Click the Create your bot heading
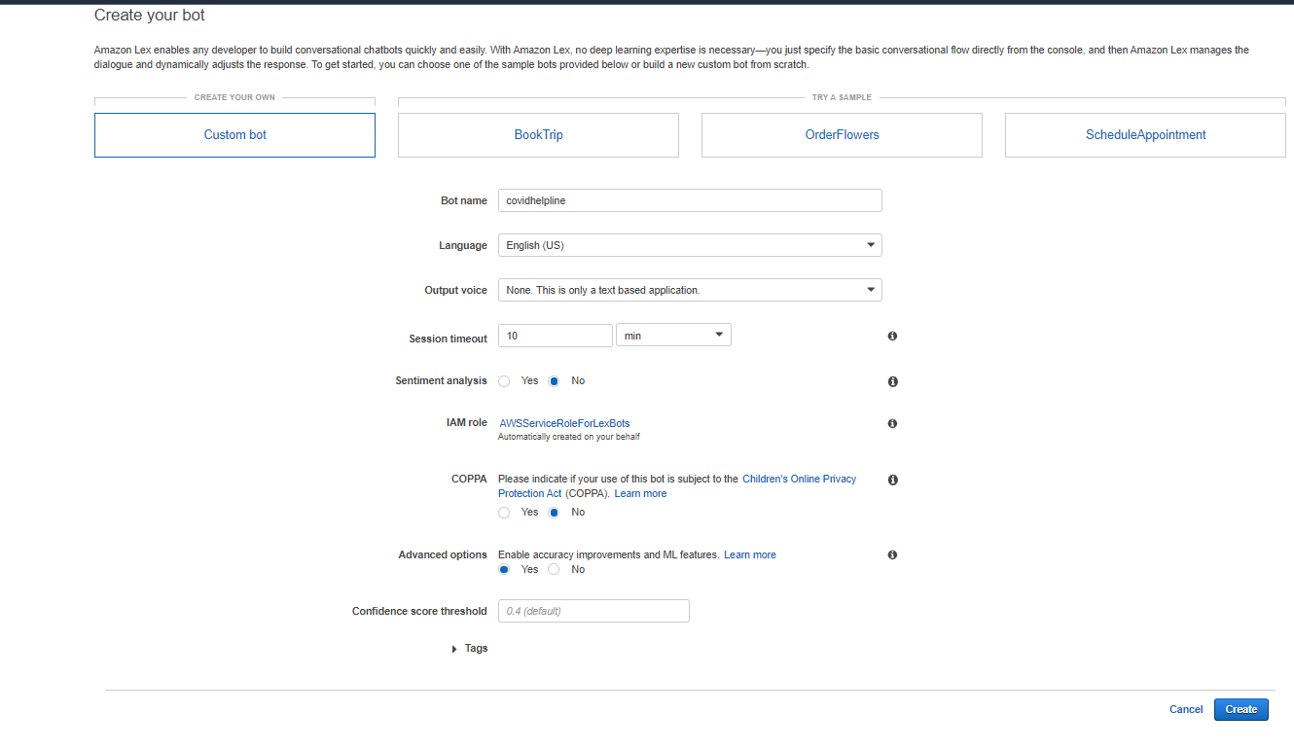 [x=150, y=16]
